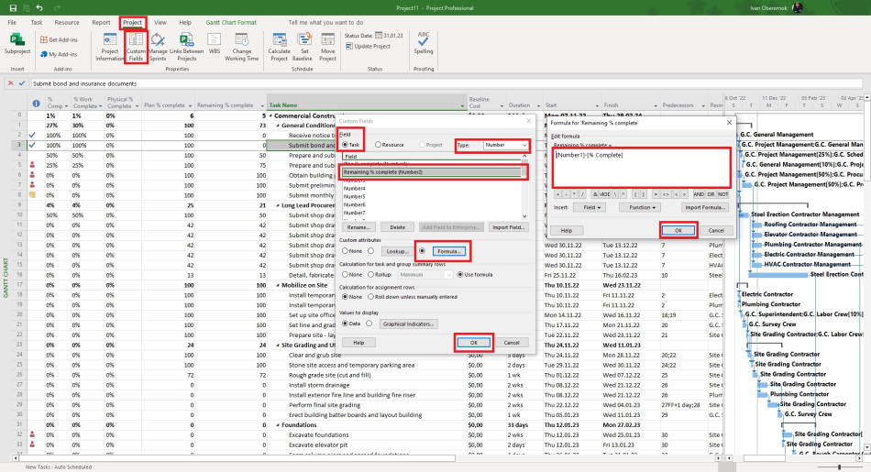Open Manage Sprints

coord(158,47)
